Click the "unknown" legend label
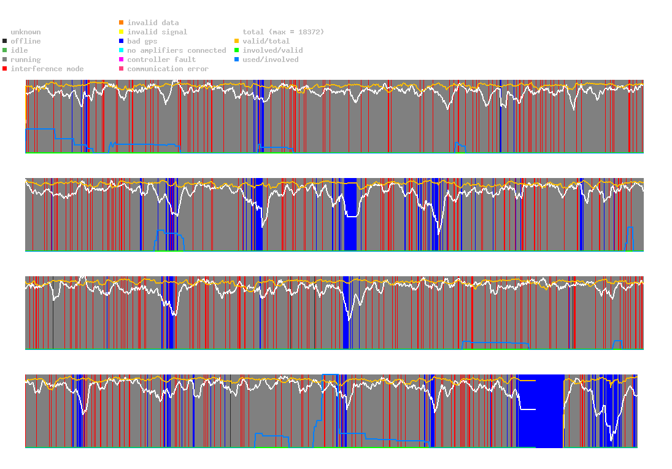This screenshot has height=469, width=672. [x=26, y=32]
